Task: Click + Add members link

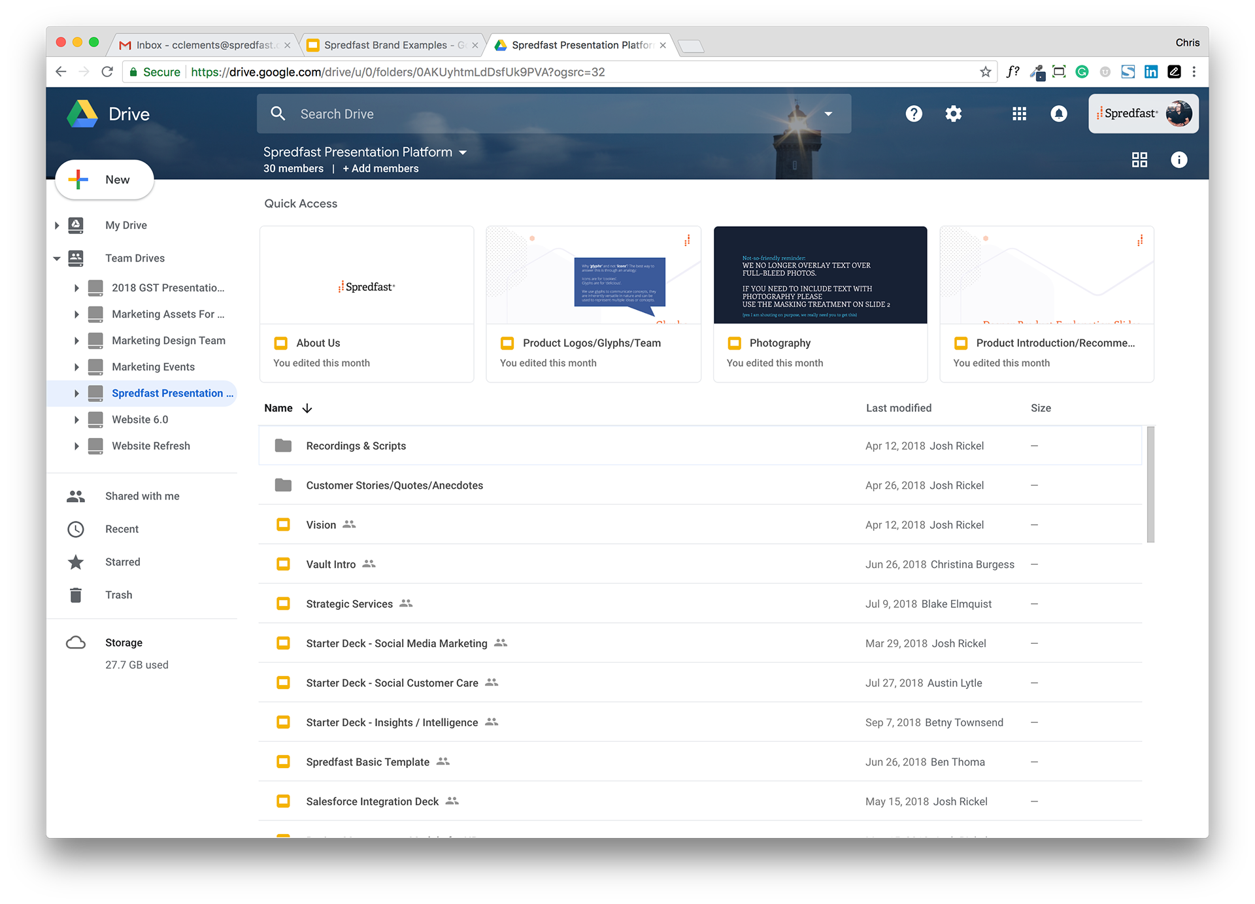Action: pos(380,169)
